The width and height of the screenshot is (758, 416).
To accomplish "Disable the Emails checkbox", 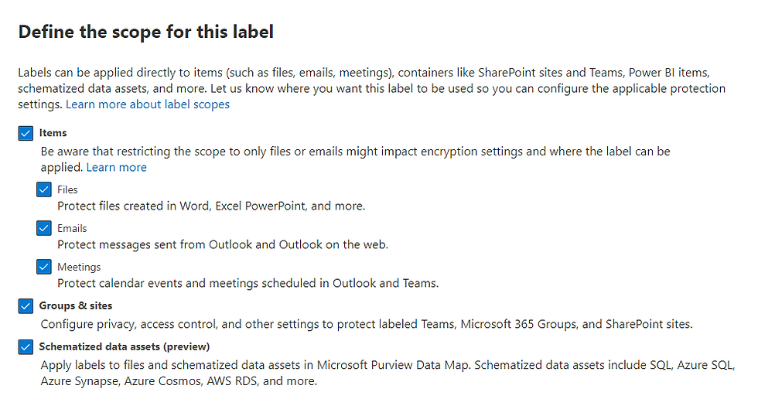I will (44, 228).
